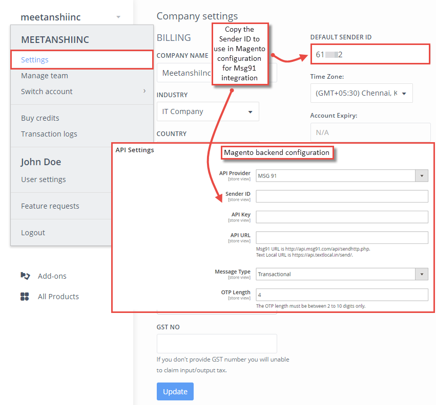
Task: Click the Add-ons puzzle icon
Action: 25,276
